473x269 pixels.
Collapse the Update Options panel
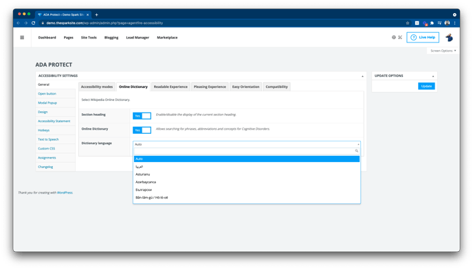coord(433,76)
